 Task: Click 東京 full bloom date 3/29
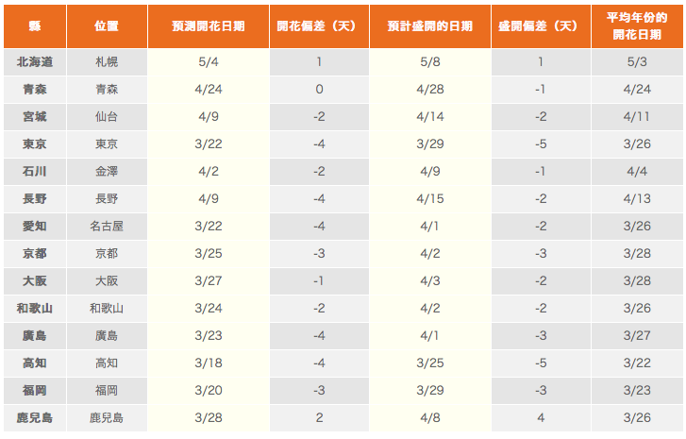click(430, 144)
